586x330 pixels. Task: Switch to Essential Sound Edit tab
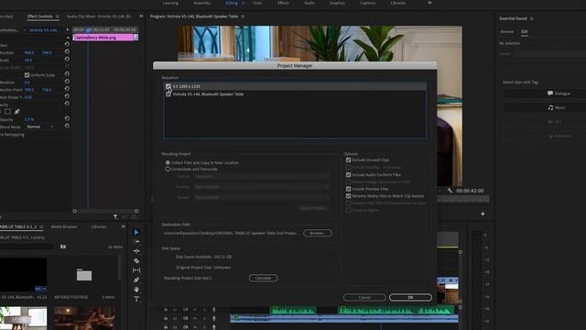point(525,32)
